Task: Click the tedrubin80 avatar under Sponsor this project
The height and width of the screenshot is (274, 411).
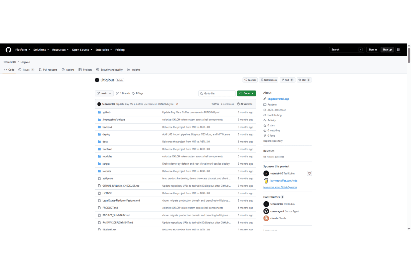Action: point(266,174)
